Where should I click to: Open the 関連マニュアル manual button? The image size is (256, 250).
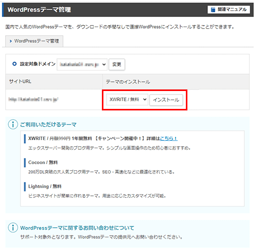pos(228,10)
